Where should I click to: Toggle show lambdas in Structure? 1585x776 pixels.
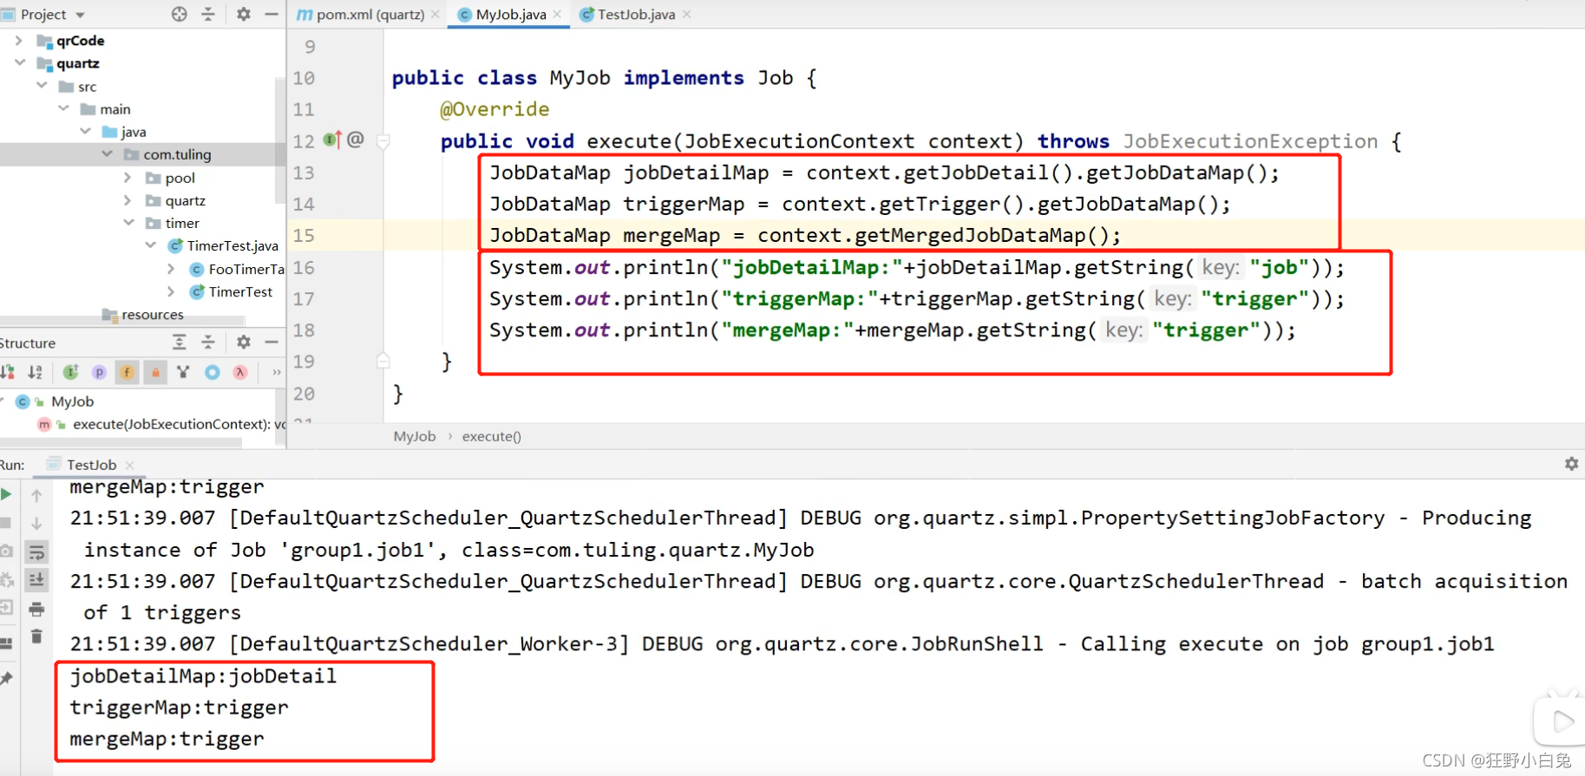[240, 372]
